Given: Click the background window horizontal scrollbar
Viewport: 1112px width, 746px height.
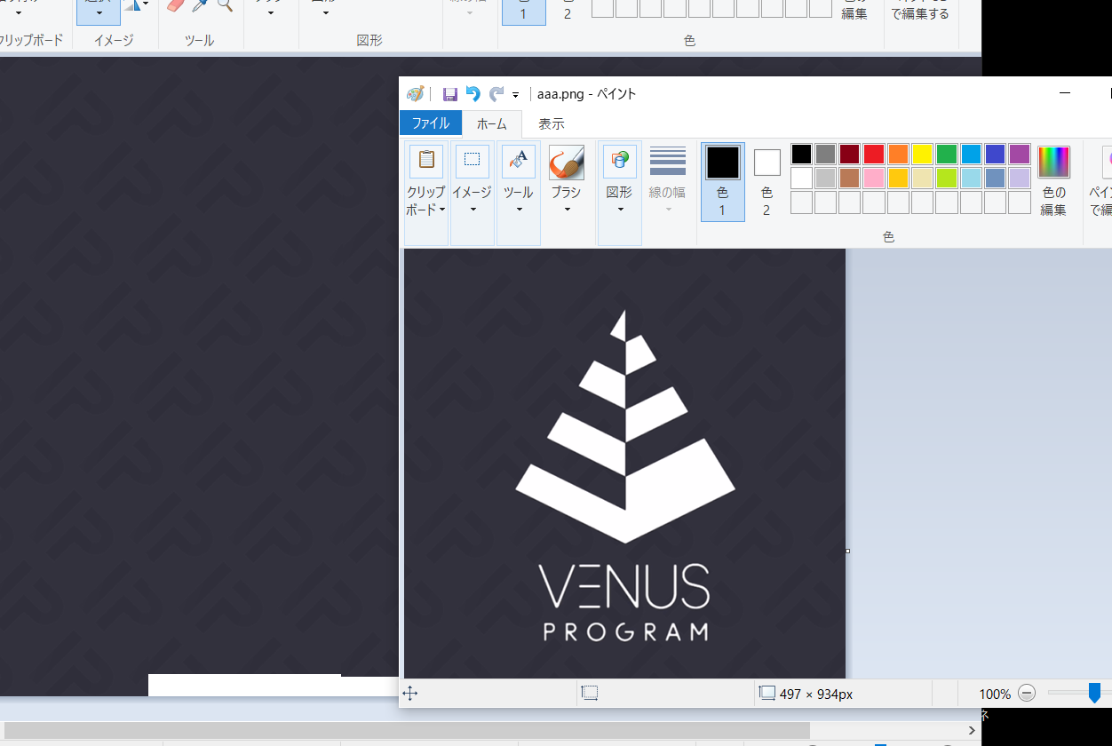Looking at the screenshot, I should (407, 729).
